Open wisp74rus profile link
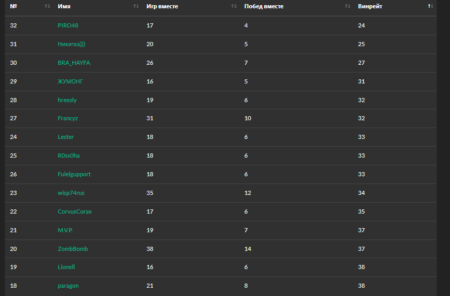 [71, 193]
